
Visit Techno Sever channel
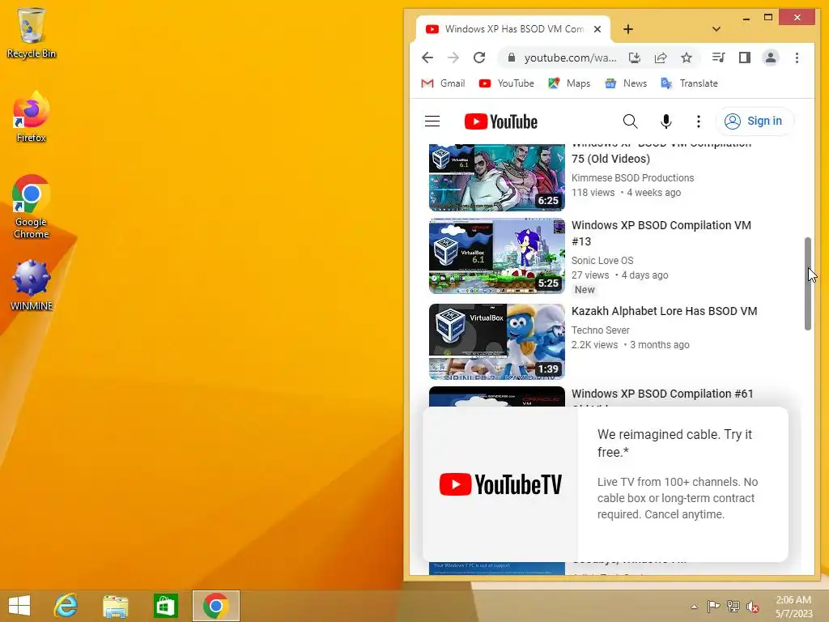(601, 330)
